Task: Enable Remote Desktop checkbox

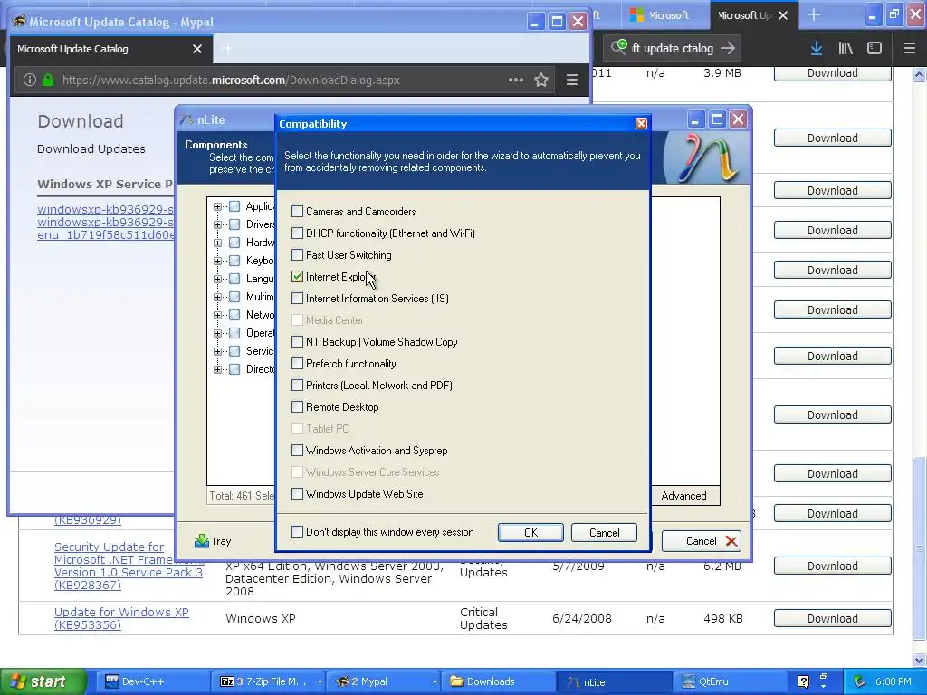Action: (297, 406)
